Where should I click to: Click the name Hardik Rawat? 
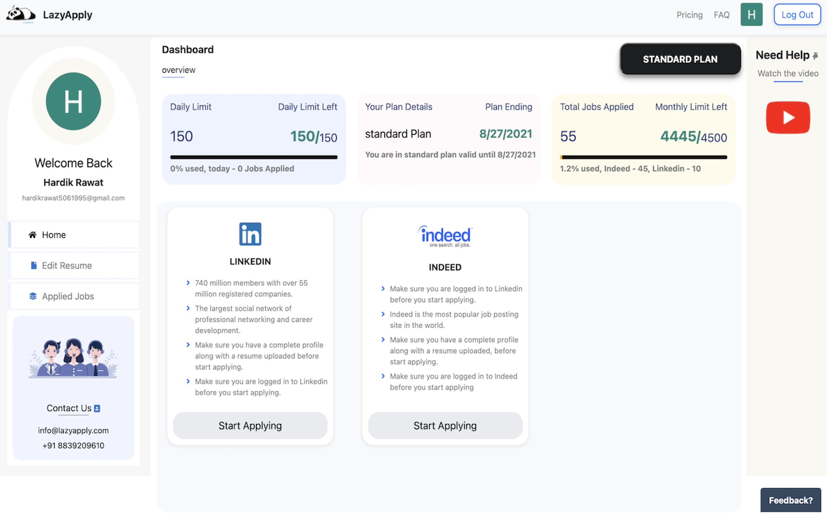(73, 182)
